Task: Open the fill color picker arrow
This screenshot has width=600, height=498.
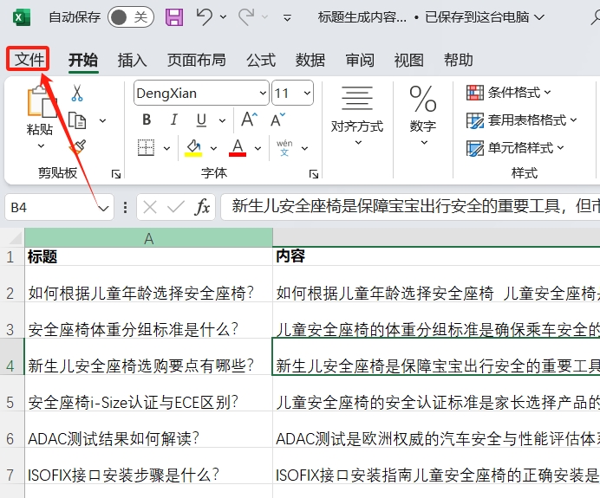Action: pos(213,148)
